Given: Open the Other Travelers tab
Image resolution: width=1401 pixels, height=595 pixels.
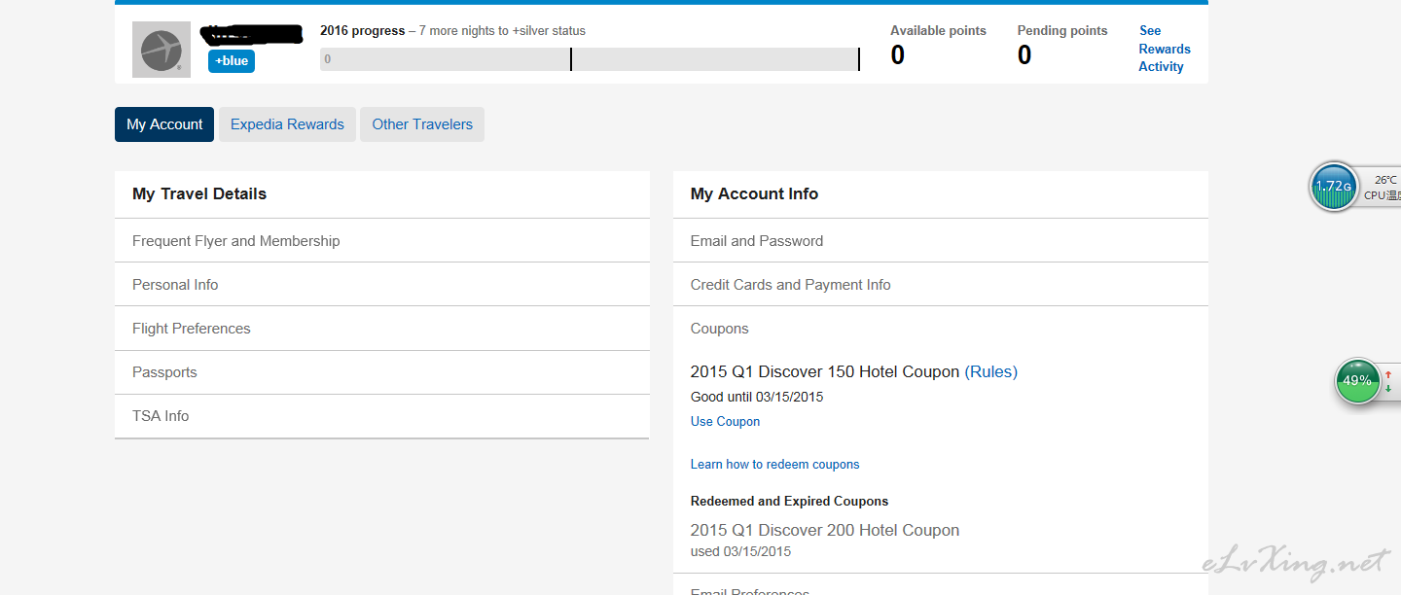Looking at the screenshot, I should pos(422,124).
